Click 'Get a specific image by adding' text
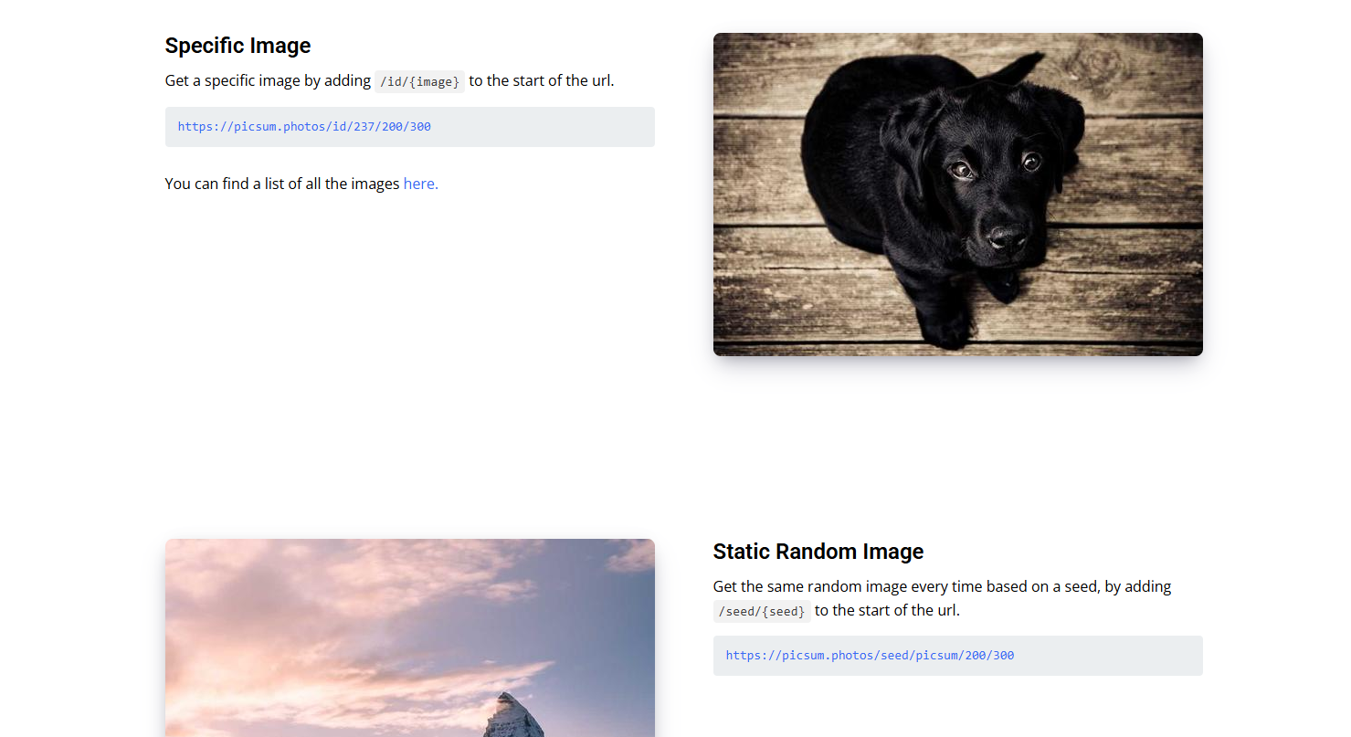This screenshot has height=737, width=1351. click(x=268, y=80)
